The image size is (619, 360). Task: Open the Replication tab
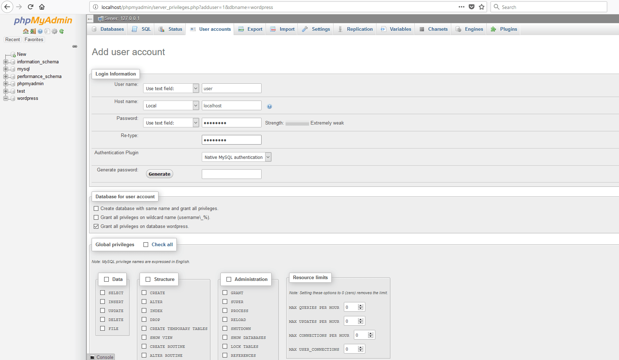tap(355, 29)
